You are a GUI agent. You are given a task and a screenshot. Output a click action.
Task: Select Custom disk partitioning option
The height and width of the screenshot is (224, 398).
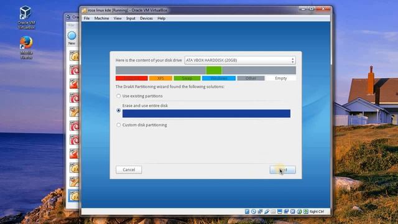[x=119, y=125]
